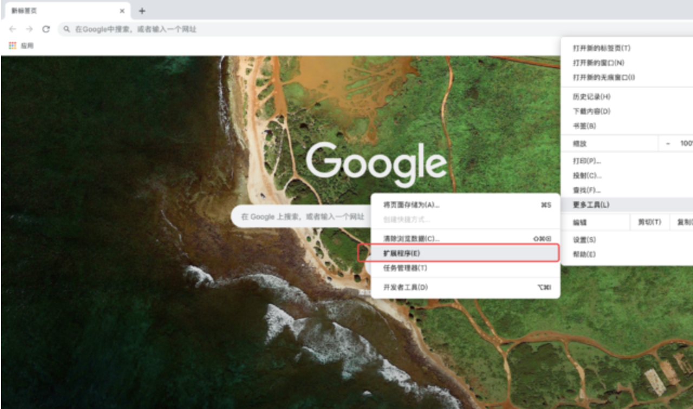Open 书签(B) in the menu
The image size is (693, 409).
click(627, 126)
